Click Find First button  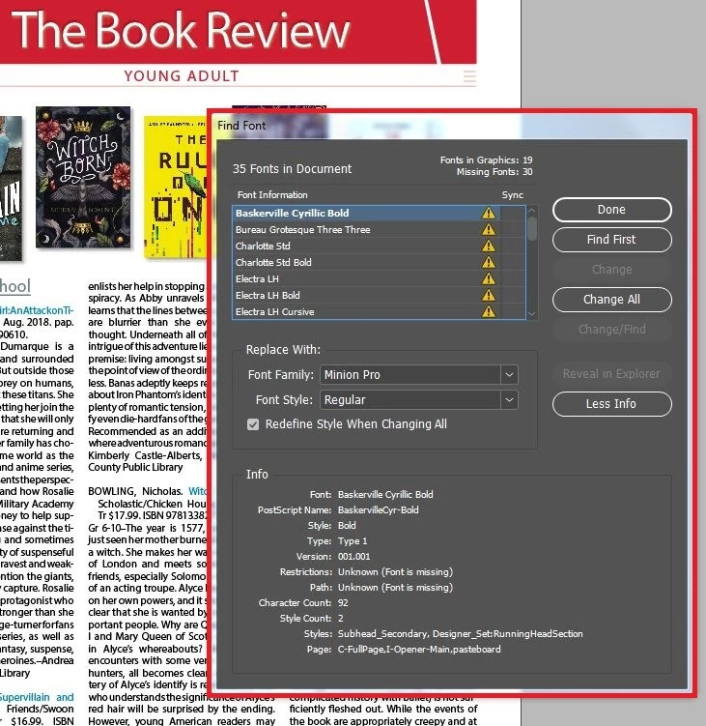click(x=611, y=240)
